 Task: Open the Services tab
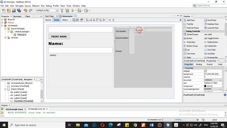(x=17, y=16)
